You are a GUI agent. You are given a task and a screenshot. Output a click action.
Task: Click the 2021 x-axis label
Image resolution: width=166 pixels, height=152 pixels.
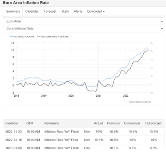99,96
